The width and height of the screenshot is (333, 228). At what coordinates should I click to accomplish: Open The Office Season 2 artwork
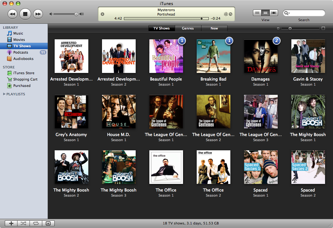pyautogui.click(x=214, y=167)
